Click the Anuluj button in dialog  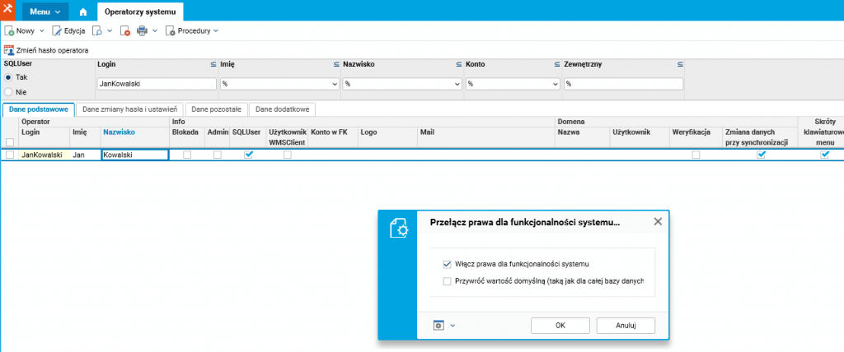(626, 325)
